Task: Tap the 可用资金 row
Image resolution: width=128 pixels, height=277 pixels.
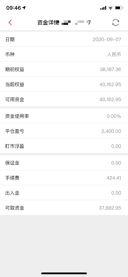Action: [x=64, y=99]
